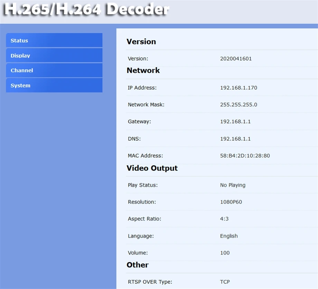Click the Volume value 100
The image size is (318, 289).
pos(225,253)
